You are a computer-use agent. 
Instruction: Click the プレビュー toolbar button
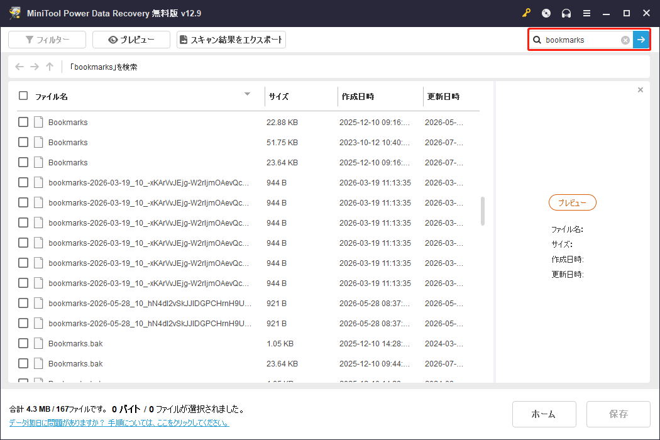coord(131,40)
